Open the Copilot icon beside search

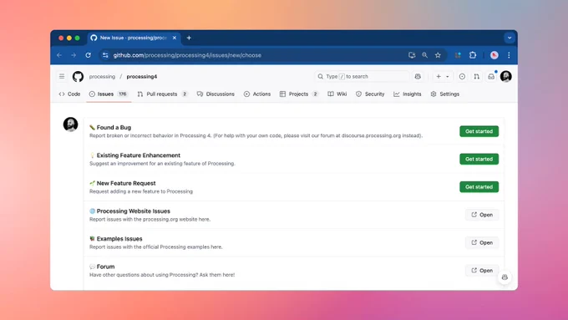[x=418, y=77]
